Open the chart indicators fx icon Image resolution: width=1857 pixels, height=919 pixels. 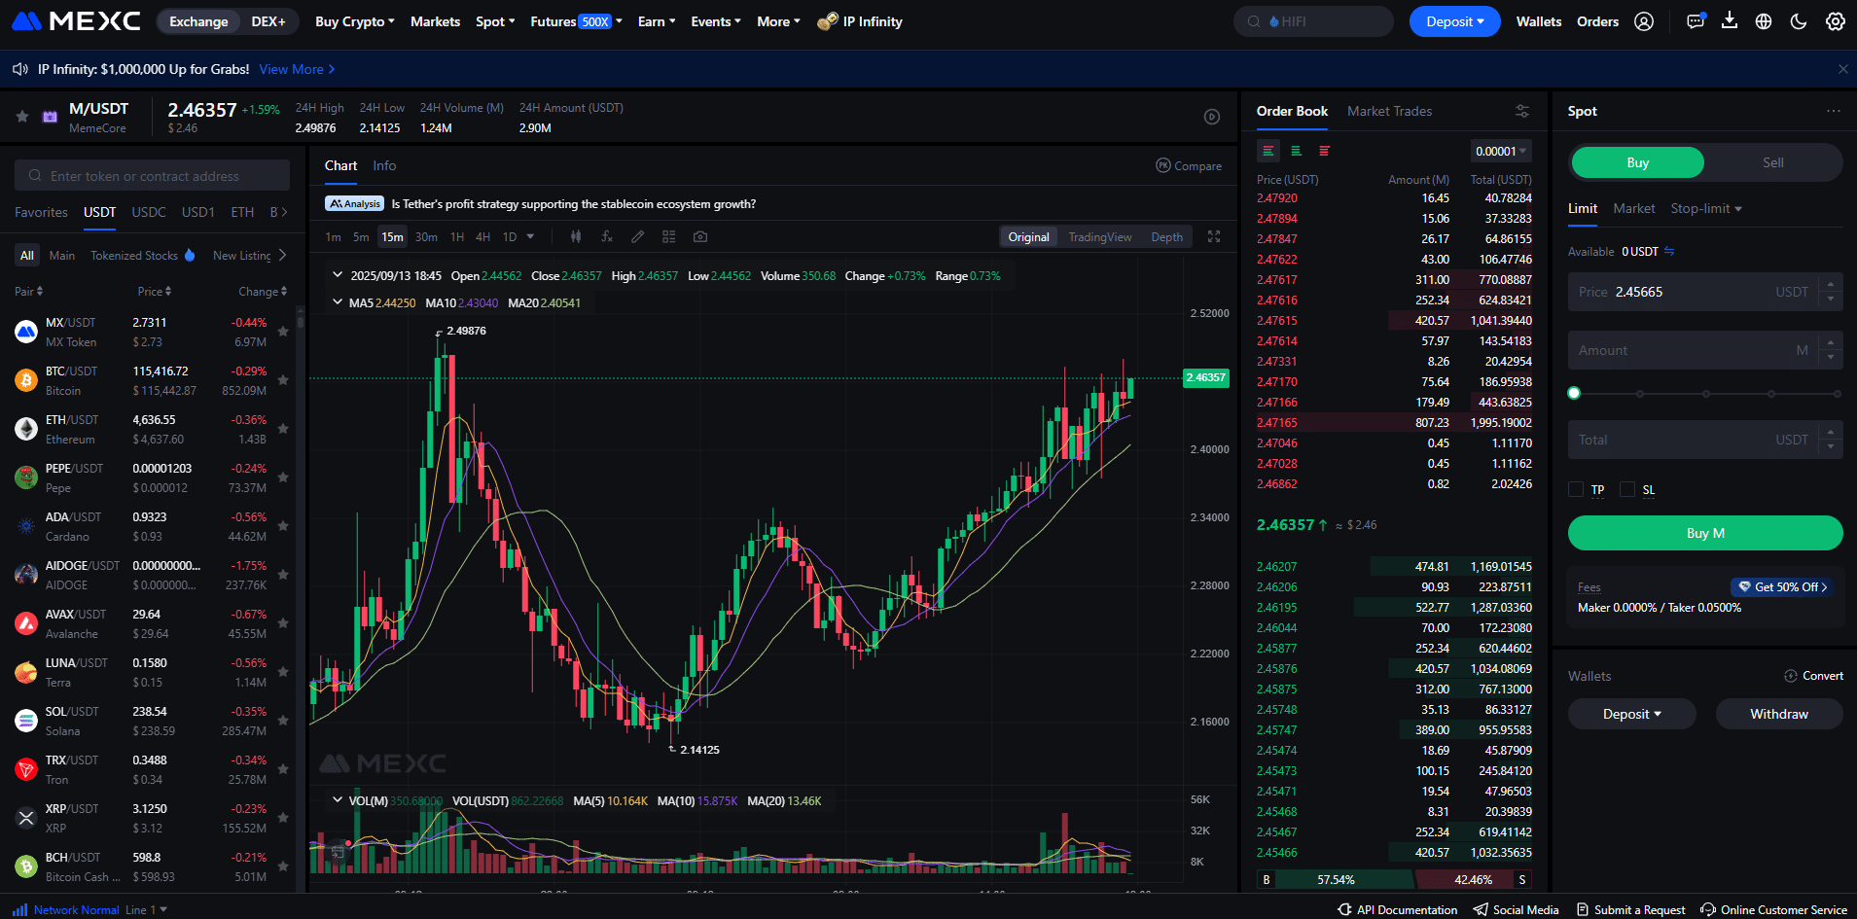(607, 236)
